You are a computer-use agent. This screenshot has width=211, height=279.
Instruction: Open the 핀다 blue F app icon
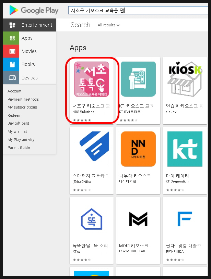(185, 219)
